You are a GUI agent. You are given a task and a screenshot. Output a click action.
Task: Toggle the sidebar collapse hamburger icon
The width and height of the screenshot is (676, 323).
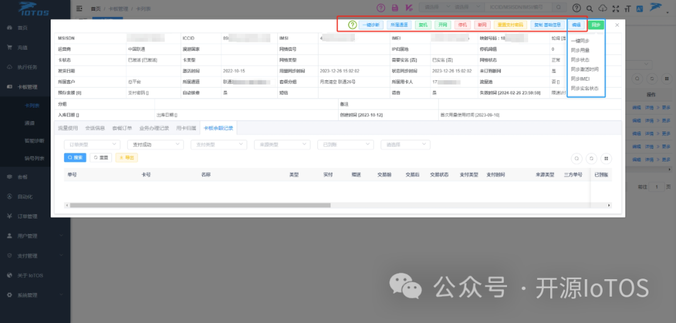(79, 8)
